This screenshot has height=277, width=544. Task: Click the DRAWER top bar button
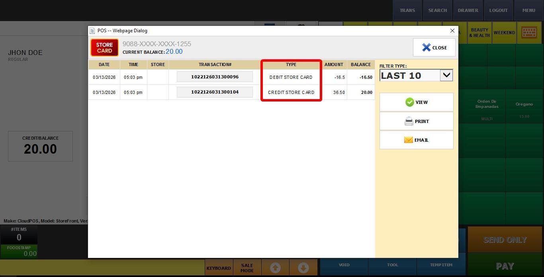point(468,10)
